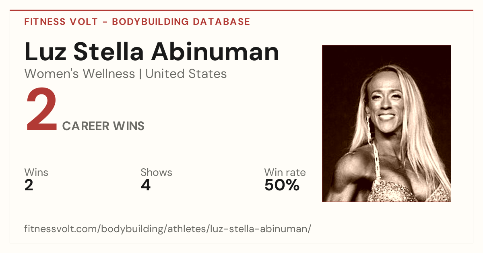Viewport: 483px width, 253px height.
Task: Click the Wins stat label
Action: tap(36, 172)
